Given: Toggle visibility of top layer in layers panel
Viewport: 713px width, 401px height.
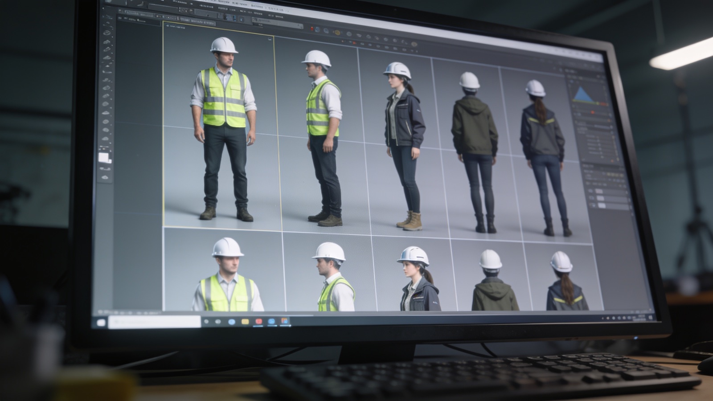Looking at the screenshot, I should point(592,191).
